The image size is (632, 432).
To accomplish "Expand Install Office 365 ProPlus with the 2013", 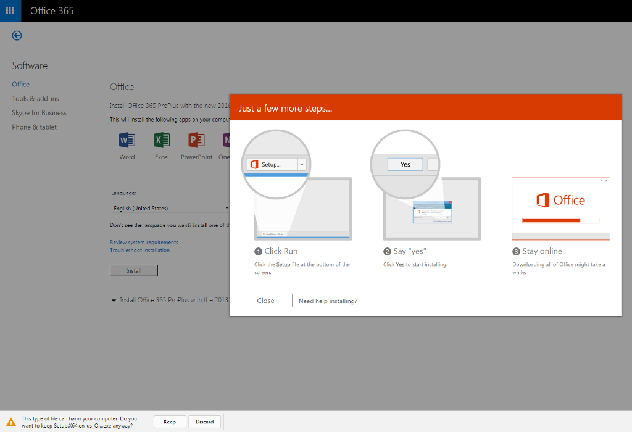I will [170, 300].
